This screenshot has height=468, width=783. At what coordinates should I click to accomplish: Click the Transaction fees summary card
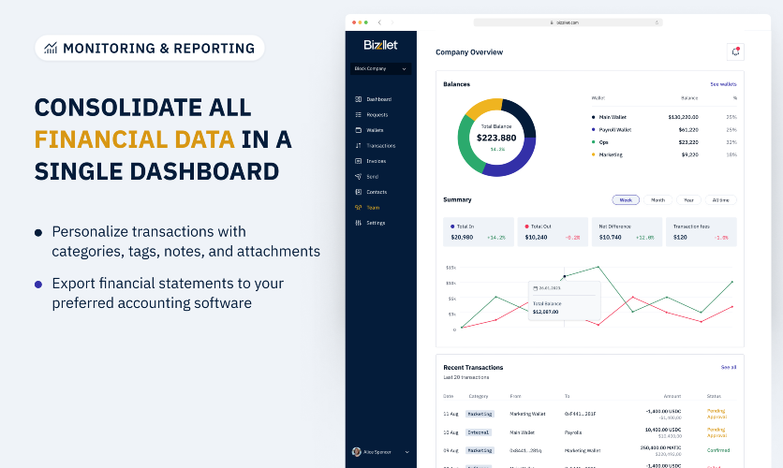702,232
